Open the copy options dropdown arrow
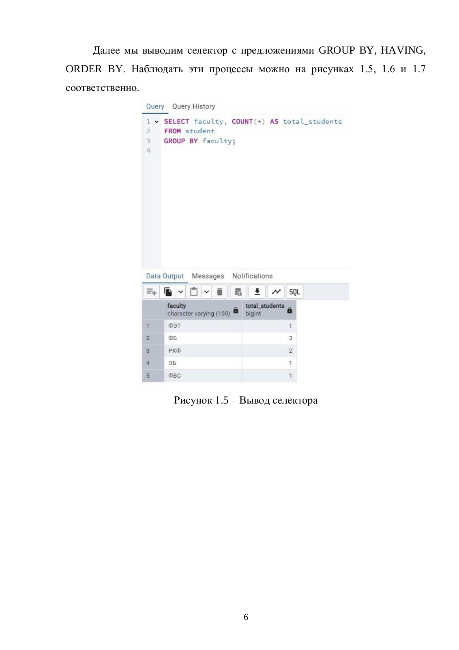 click(x=181, y=292)
